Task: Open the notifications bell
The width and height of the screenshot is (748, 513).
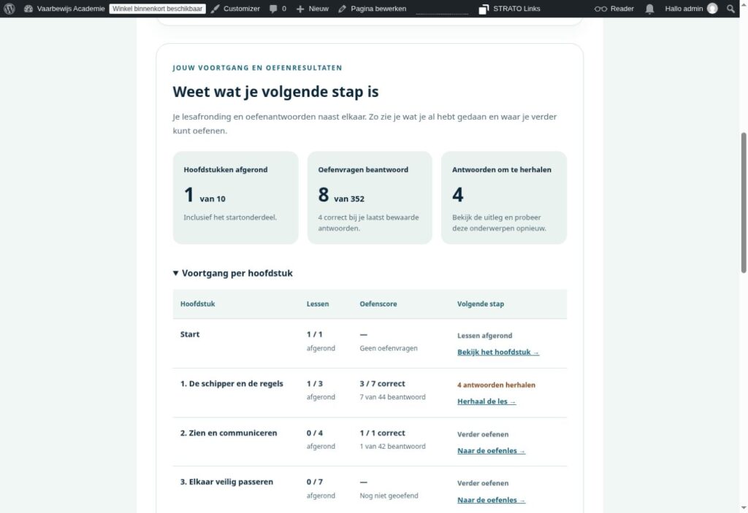Action: coord(649,9)
